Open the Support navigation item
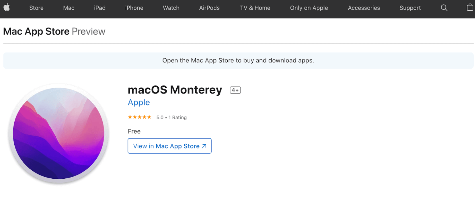 tap(410, 8)
